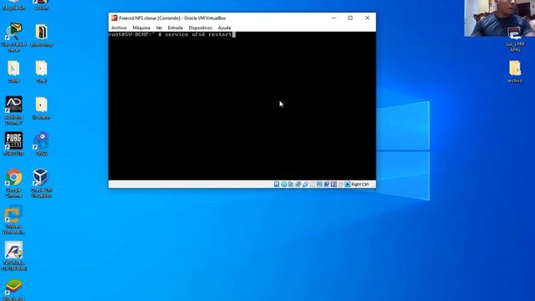
Task: Click the display settings status icon
Action: pos(319,184)
